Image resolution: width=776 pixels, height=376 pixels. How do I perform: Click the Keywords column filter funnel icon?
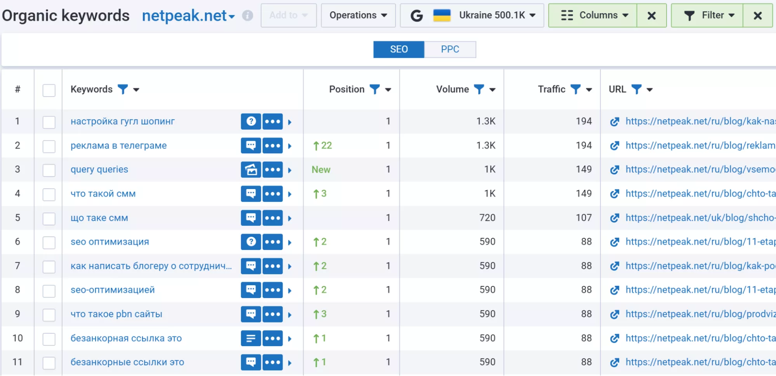(123, 90)
